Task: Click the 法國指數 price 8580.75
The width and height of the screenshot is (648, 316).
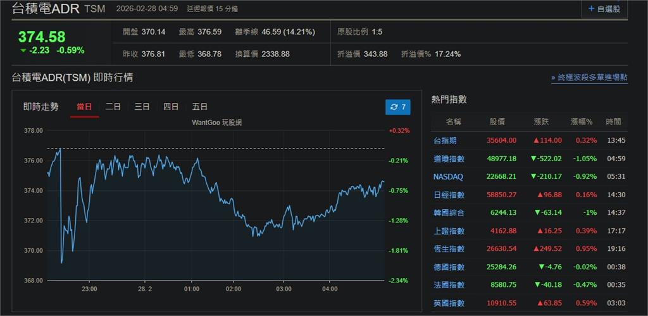Action: 503,285
